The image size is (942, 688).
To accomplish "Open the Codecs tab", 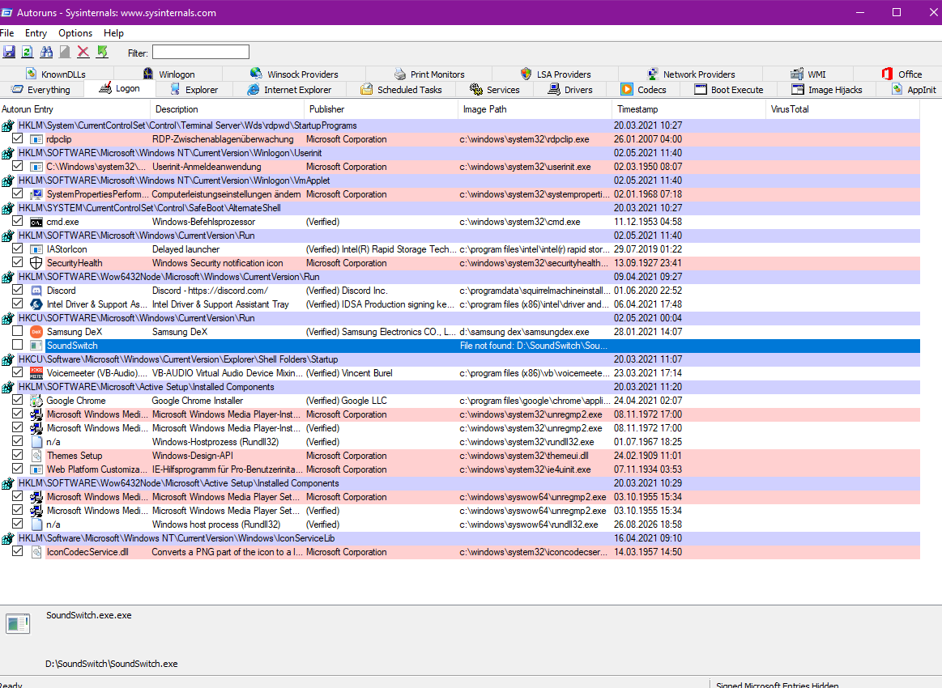I will (x=643, y=90).
